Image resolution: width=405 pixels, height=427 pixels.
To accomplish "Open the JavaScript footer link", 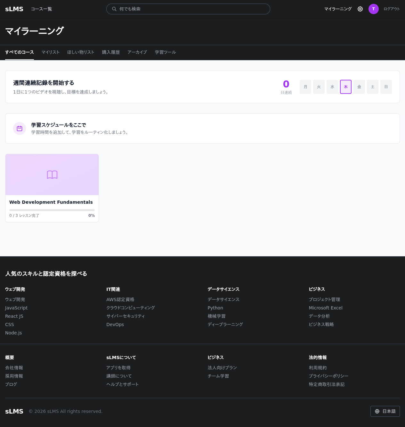I will click(16, 308).
